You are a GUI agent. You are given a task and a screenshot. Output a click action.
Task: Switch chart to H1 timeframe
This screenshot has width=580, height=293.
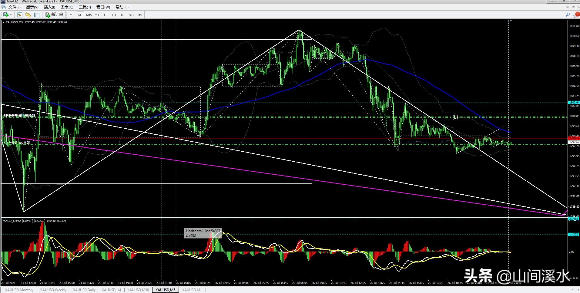(x=106, y=15)
